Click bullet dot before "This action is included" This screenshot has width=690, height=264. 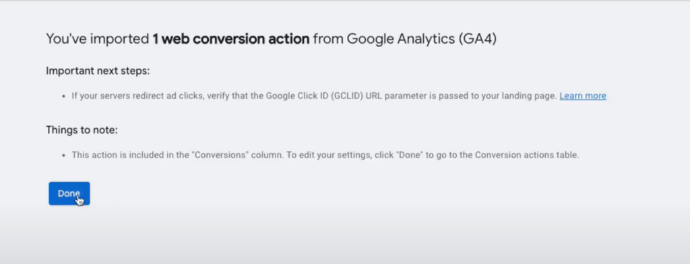[64, 156]
